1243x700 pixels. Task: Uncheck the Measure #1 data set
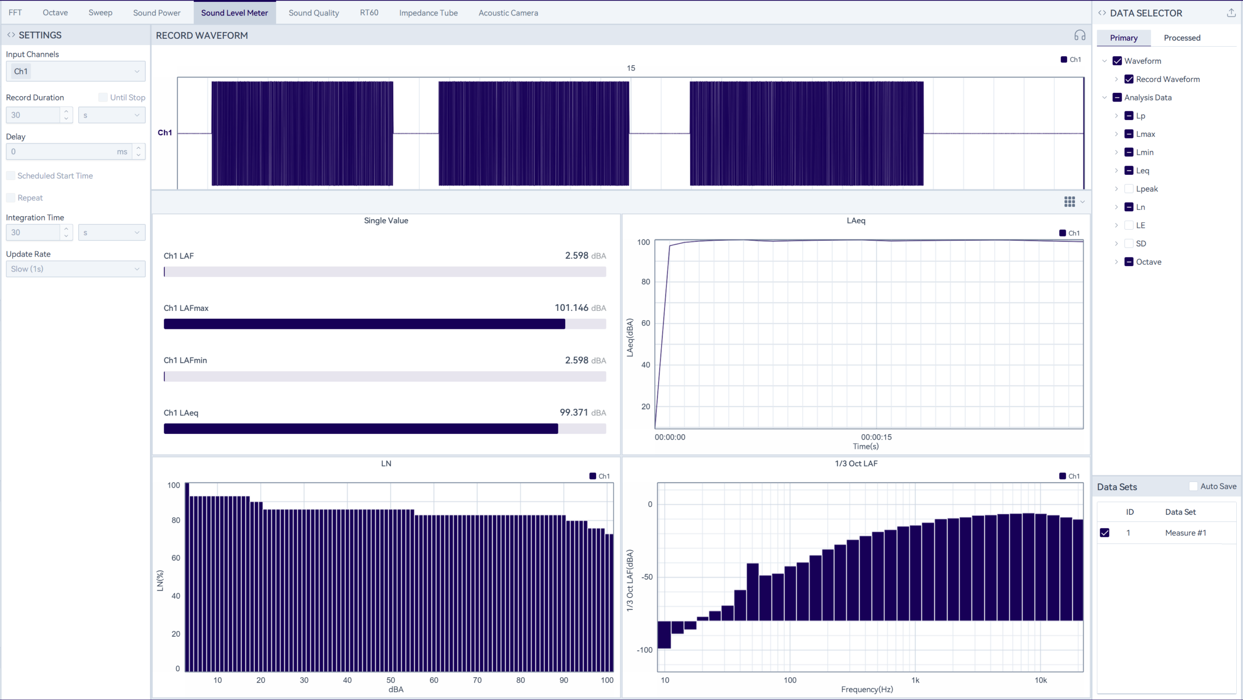coord(1105,533)
